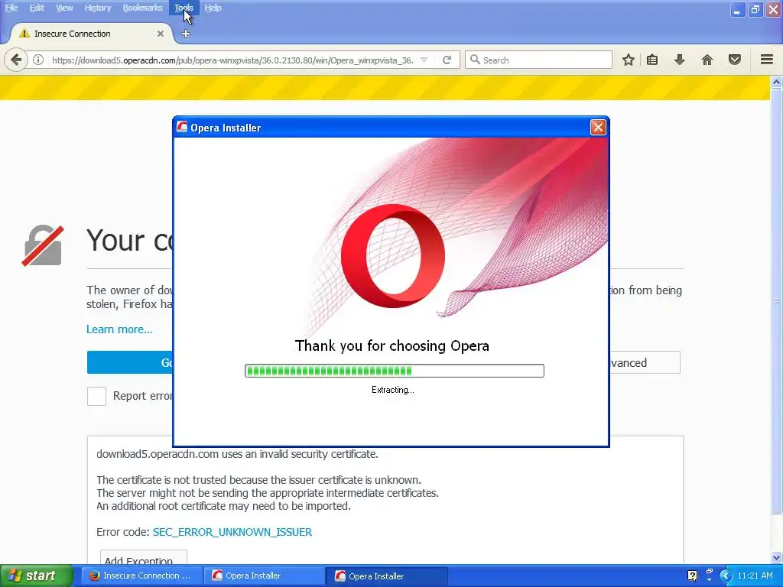Open Firefox hamburger menu

767,60
